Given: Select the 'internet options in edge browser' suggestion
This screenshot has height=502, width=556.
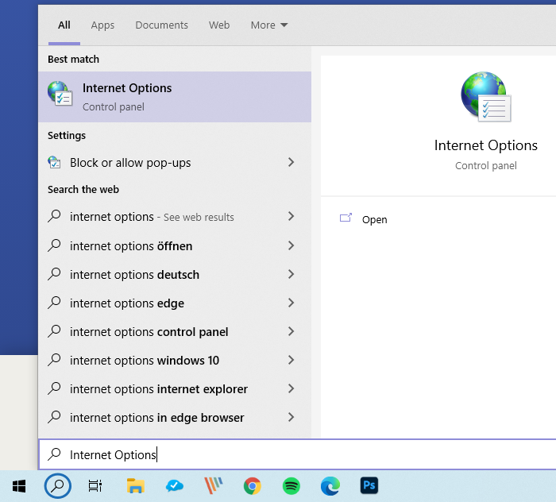Looking at the screenshot, I should [175, 417].
